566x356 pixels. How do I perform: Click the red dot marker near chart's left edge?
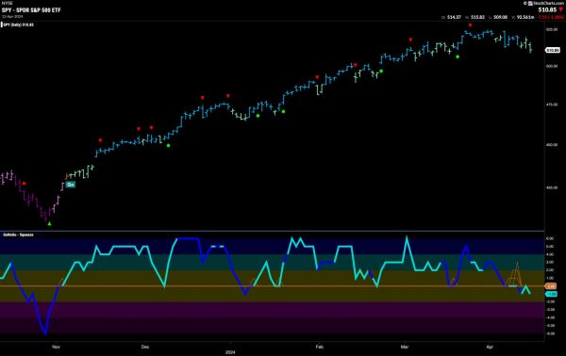[x=25, y=184]
